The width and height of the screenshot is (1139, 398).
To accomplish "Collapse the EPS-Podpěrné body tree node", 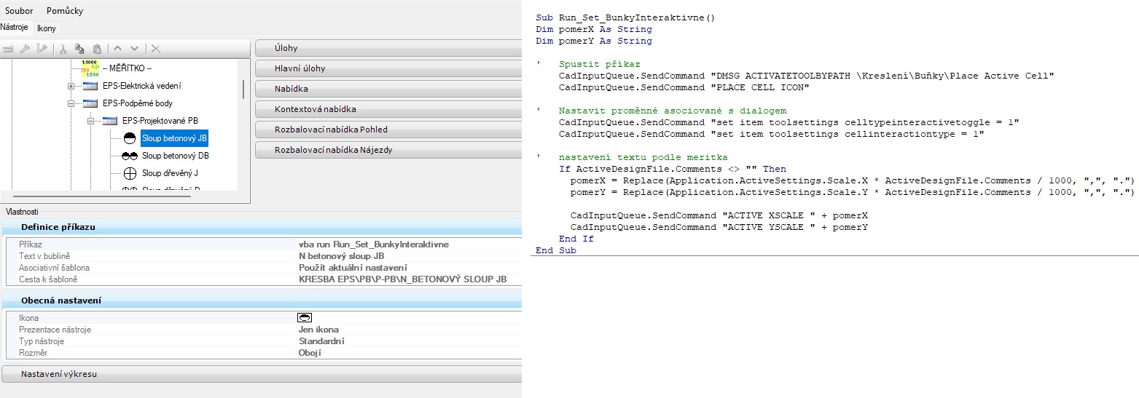I will [71, 103].
